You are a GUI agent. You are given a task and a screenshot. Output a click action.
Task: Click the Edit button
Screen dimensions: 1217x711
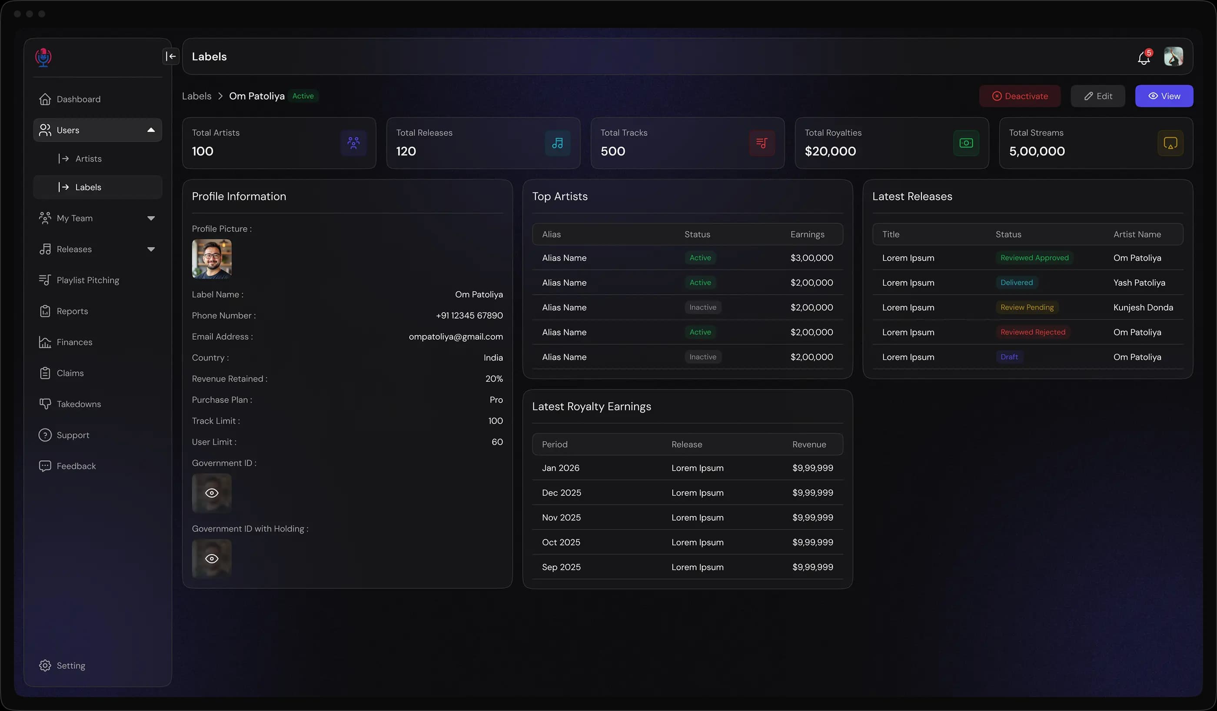pyautogui.click(x=1098, y=96)
